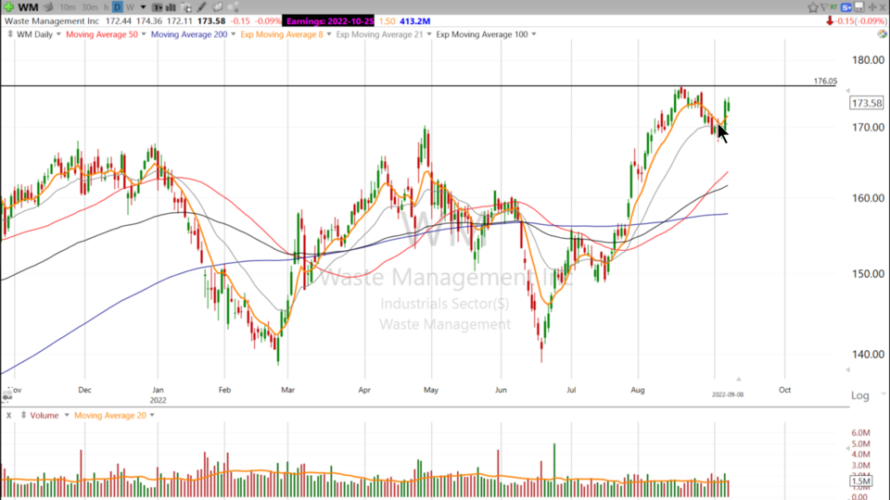
Task: Click the Earnings: 2022-10-25 label
Action: (x=330, y=21)
